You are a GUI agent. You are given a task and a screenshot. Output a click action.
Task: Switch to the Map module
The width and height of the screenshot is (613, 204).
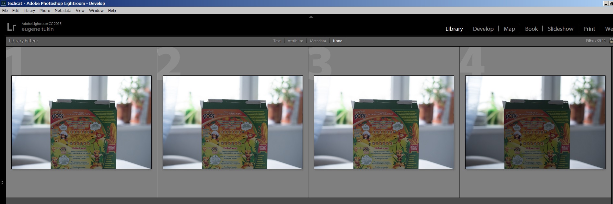coord(509,29)
